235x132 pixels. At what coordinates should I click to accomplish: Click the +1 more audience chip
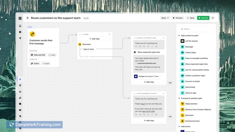pyautogui.click(x=46, y=64)
